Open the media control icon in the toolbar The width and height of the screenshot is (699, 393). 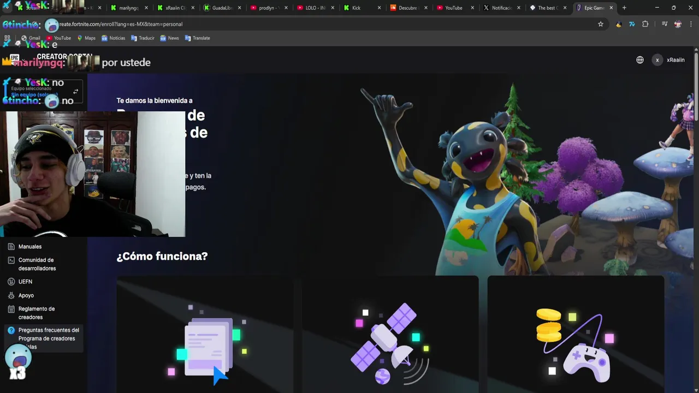click(664, 24)
